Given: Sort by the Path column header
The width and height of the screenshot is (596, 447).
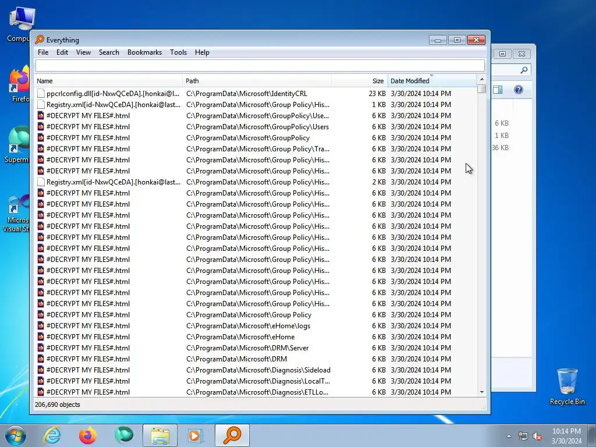Looking at the screenshot, I should point(257,81).
